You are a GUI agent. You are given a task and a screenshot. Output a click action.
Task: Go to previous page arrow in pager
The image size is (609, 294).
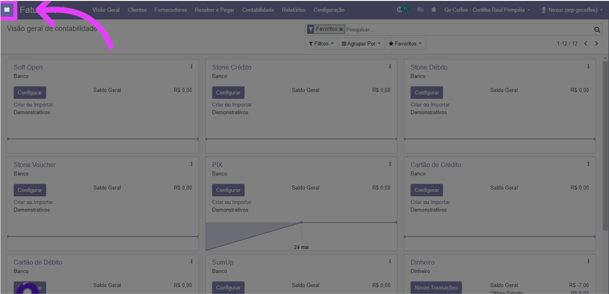click(586, 44)
